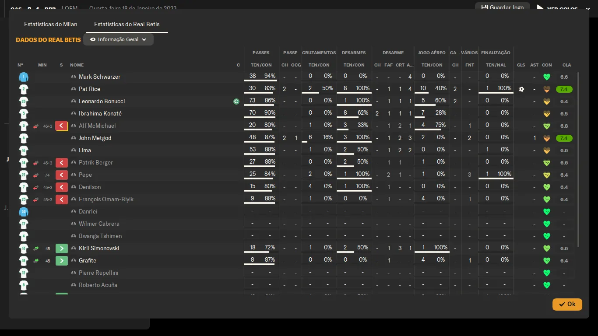The image size is (598, 336).
Task: Click Mark Schwarzer's goalkeeper shirt icon
Action: (23, 77)
